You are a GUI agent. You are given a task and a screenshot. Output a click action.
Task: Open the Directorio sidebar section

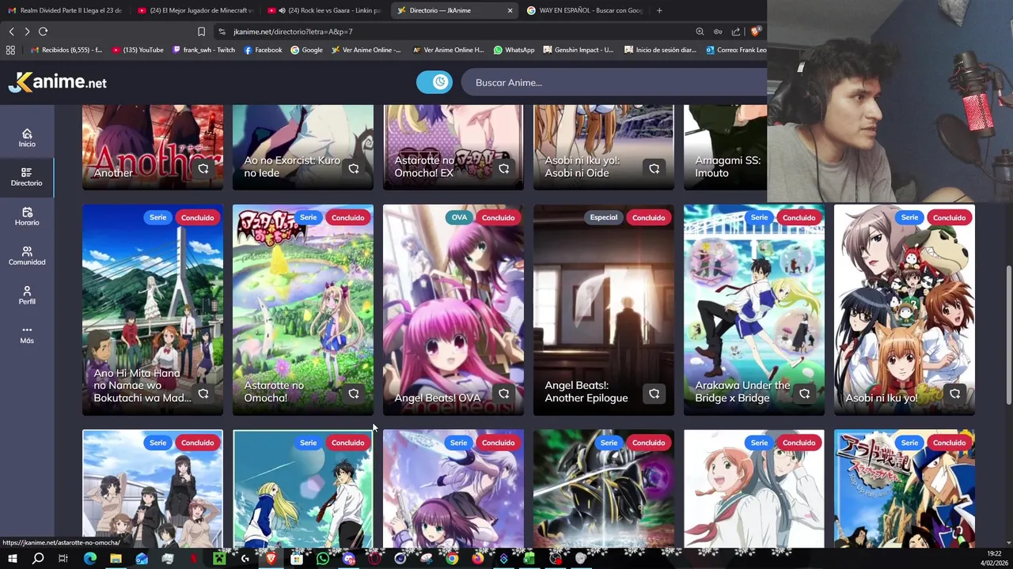click(x=27, y=177)
